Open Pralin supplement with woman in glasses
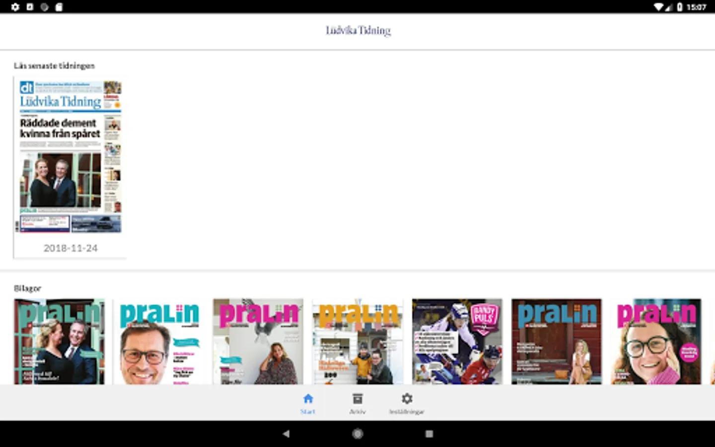The width and height of the screenshot is (715, 447). [x=656, y=341]
